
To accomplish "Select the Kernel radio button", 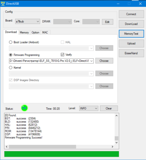I will (10, 68).
